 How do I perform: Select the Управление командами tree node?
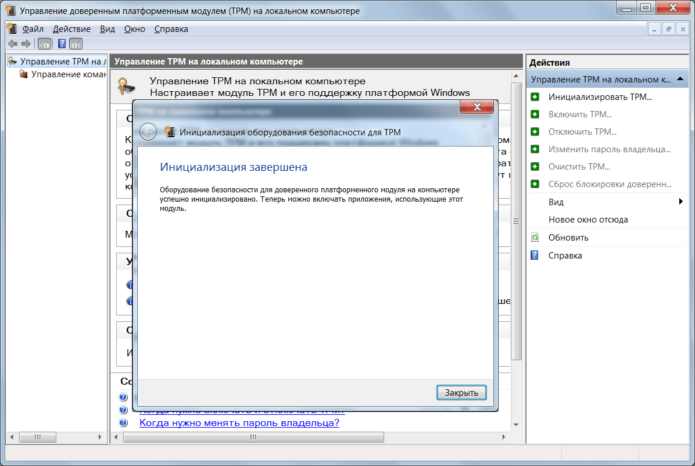tap(67, 74)
